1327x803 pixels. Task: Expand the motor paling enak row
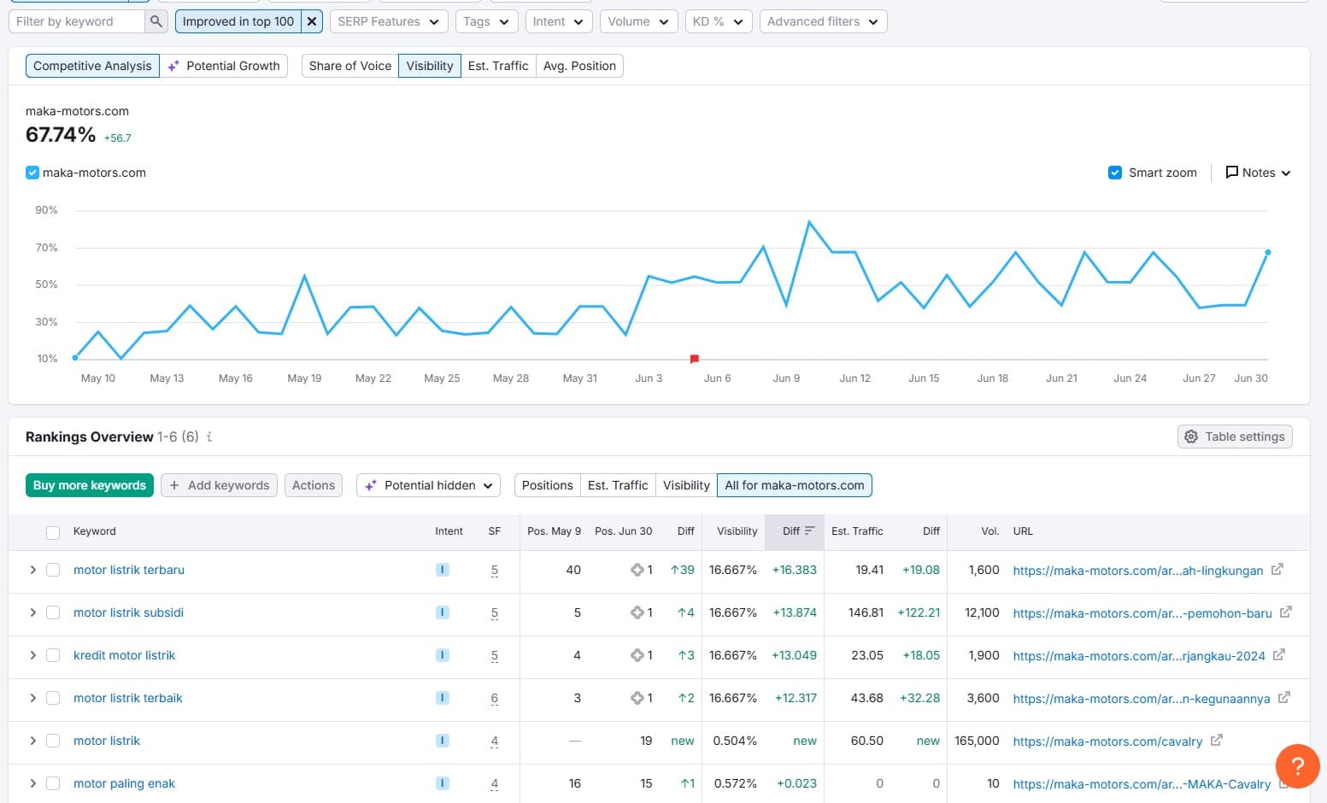pos(32,783)
